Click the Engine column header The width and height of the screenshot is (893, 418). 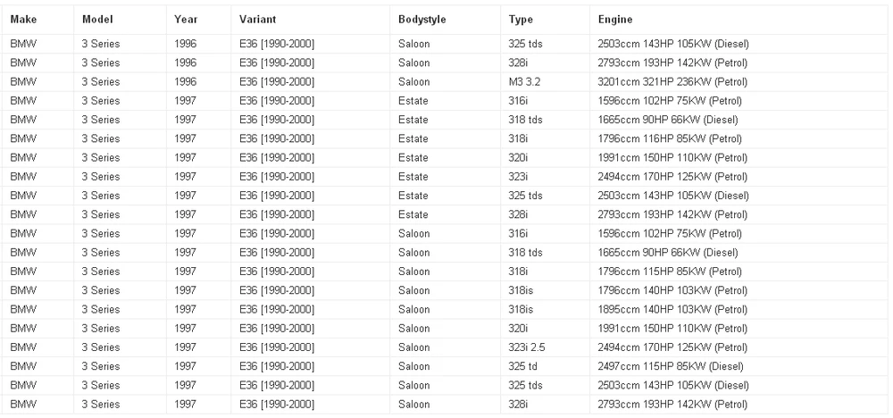[615, 20]
